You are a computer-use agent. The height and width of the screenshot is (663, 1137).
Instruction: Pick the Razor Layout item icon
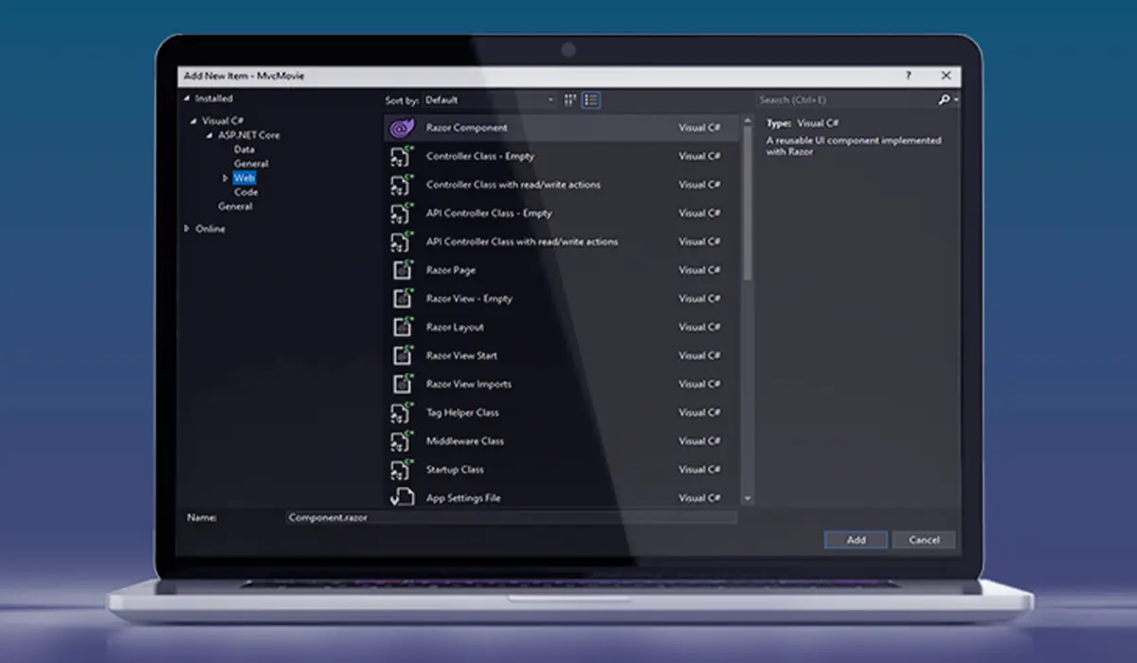403,327
